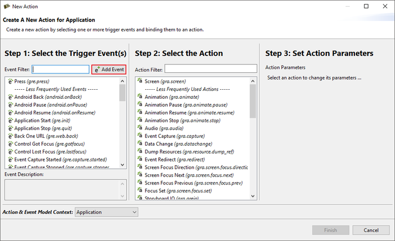Click the Application Start event icon
The image size is (395, 241).
tap(10, 120)
